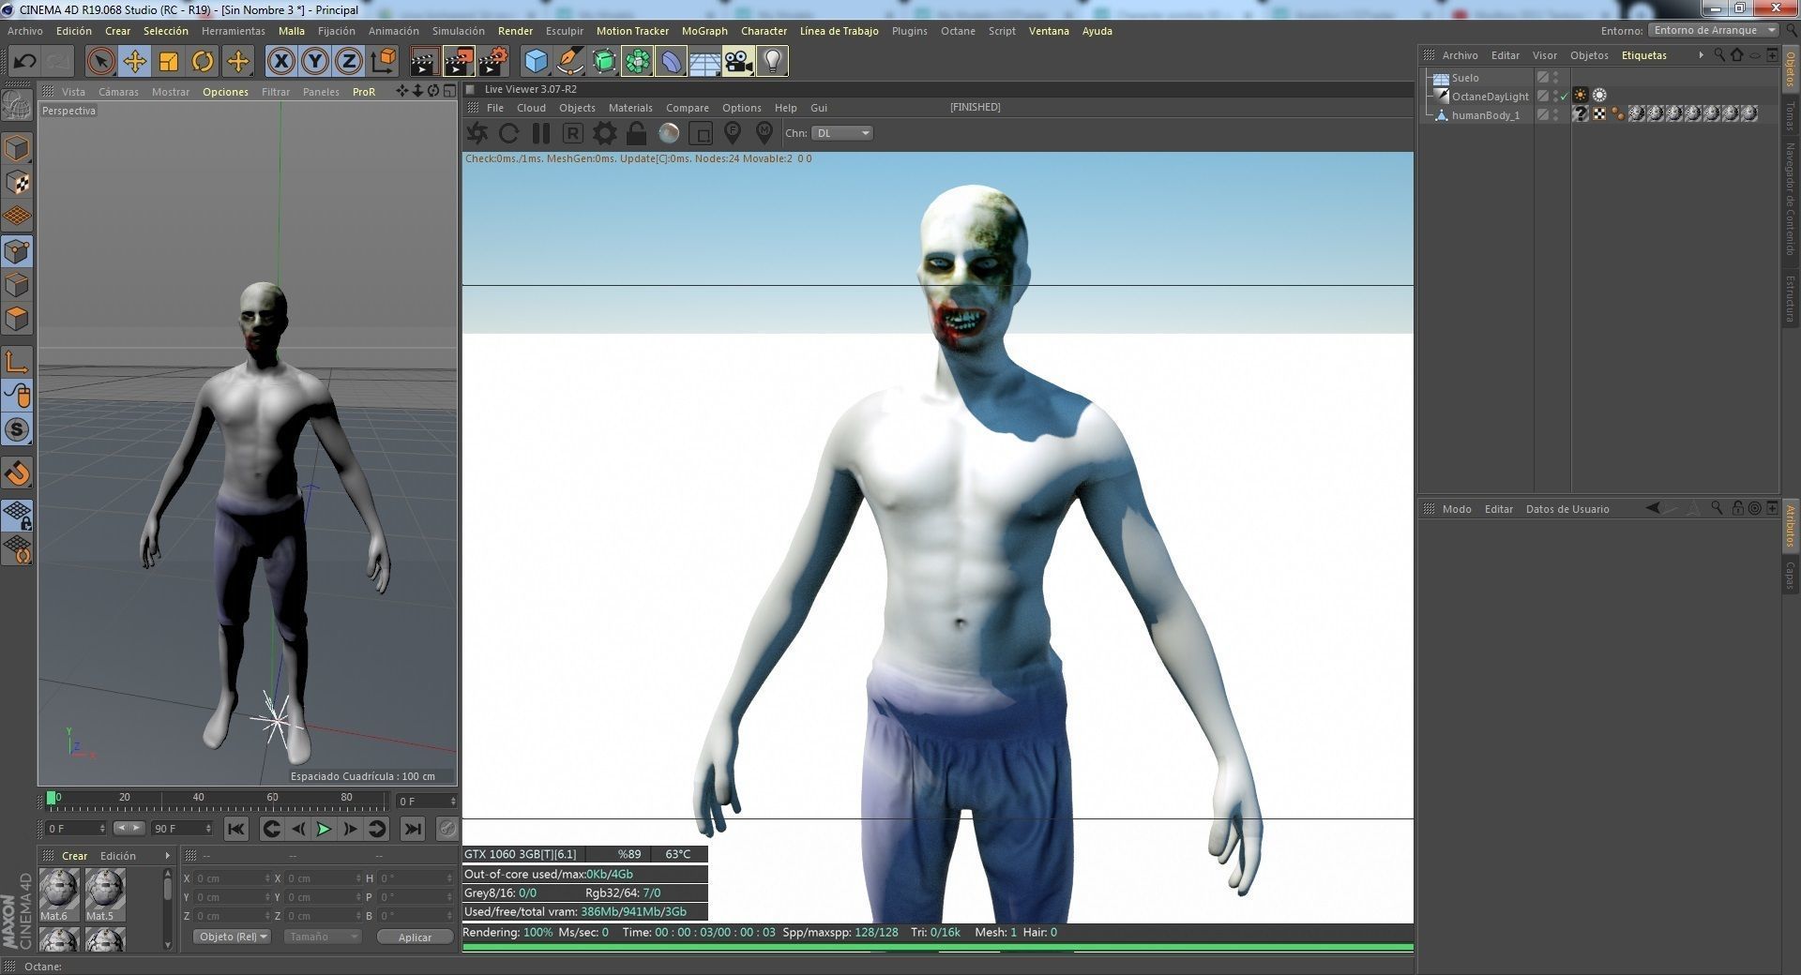The image size is (1801, 975).
Task: Render to Picture Viewer
Action: point(459,62)
